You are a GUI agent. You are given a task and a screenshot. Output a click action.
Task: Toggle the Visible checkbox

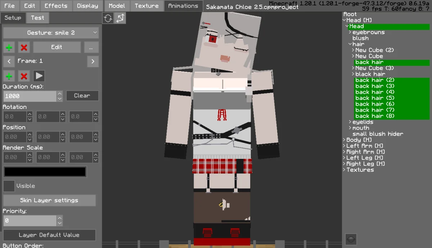pyautogui.click(x=9, y=186)
